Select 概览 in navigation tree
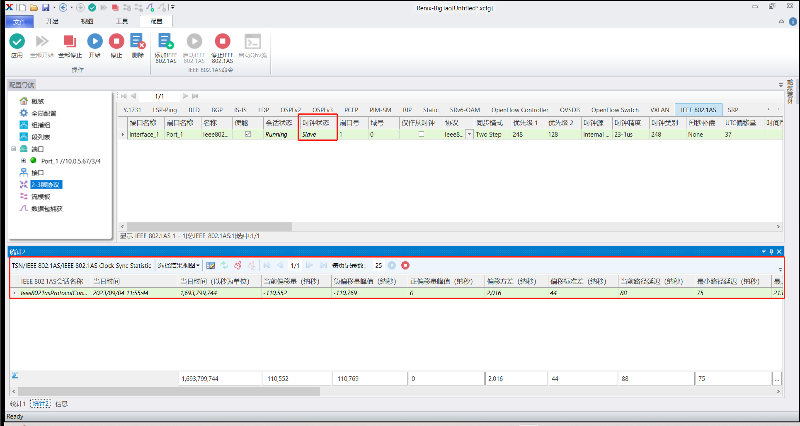The width and height of the screenshot is (800, 426). (x=37, y=101)
